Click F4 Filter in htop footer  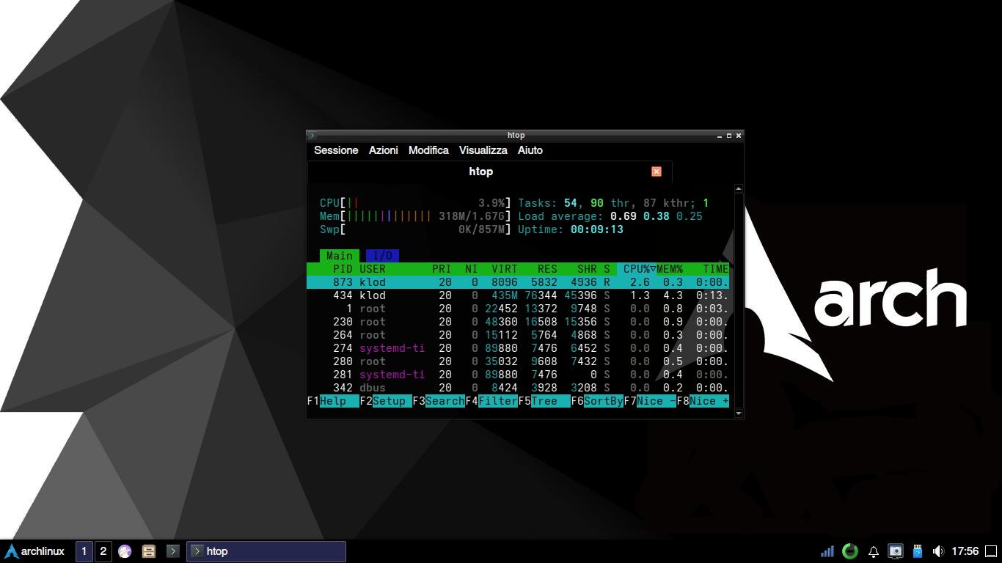point(491,401)
